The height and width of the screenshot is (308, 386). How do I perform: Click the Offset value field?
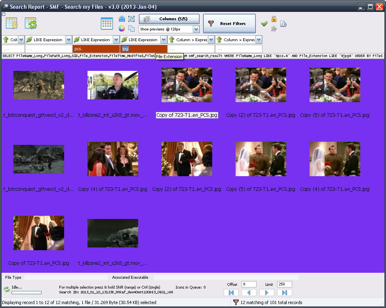click(249, 284)
